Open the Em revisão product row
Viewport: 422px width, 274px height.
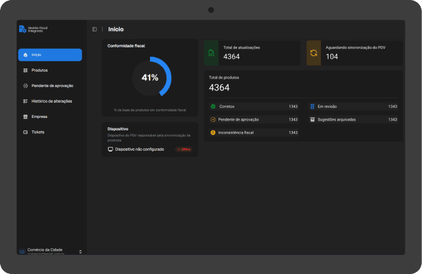click(353, 107)
